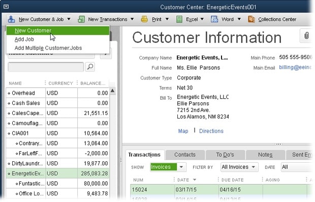Click the BALANCE column header
Viewport: 315px width, 202px height.
[93, 83]
